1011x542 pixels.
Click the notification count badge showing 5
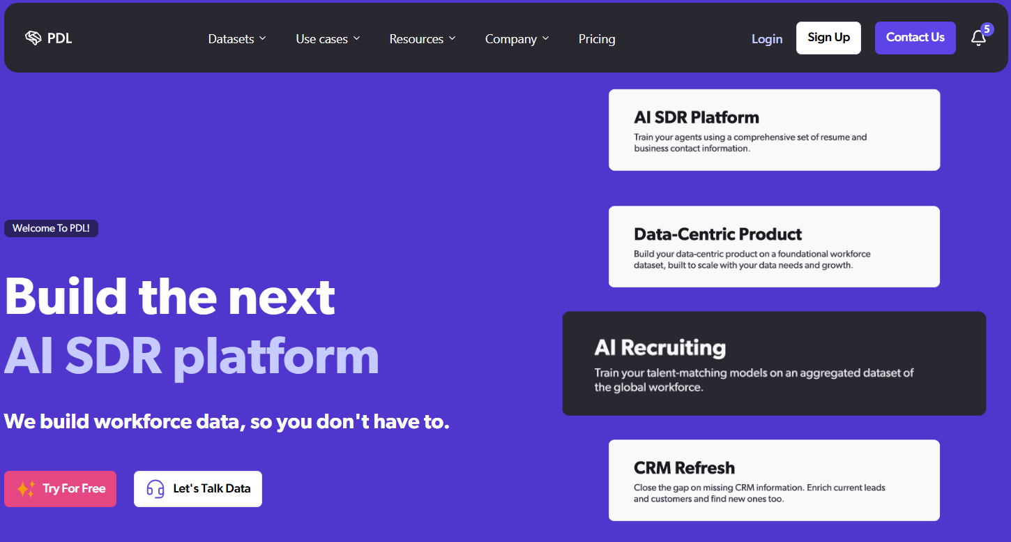[x=987, y=29]
